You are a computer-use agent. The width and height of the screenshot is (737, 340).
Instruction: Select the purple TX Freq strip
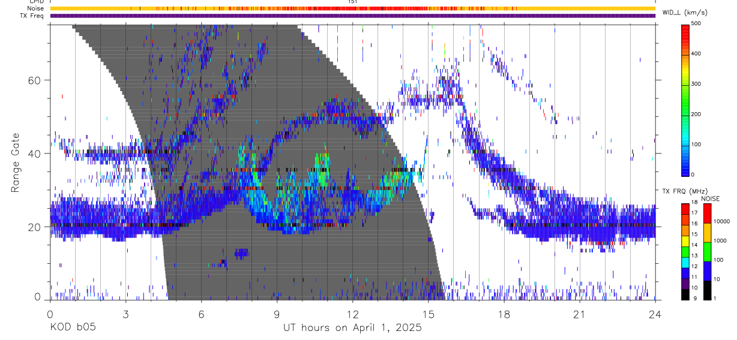coord(353,16)
